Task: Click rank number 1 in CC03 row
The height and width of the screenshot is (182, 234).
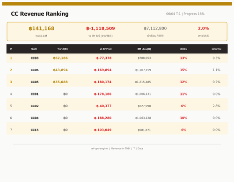Action: [x=11, y=58]
